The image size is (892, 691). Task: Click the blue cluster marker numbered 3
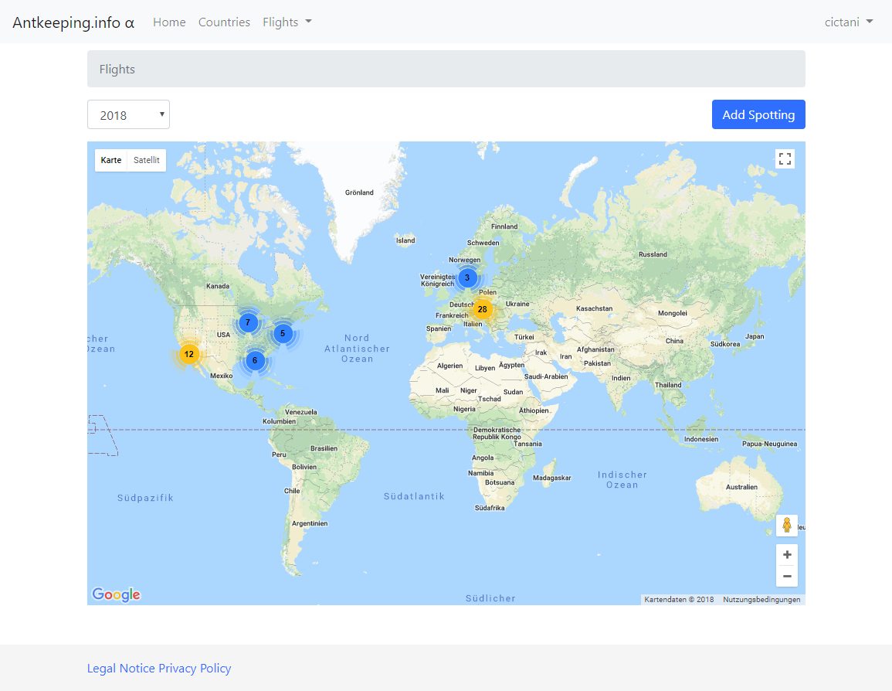pos(466,277)
